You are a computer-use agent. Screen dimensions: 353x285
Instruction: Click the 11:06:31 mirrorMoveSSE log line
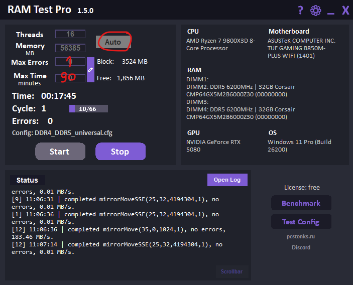[115, 203]
